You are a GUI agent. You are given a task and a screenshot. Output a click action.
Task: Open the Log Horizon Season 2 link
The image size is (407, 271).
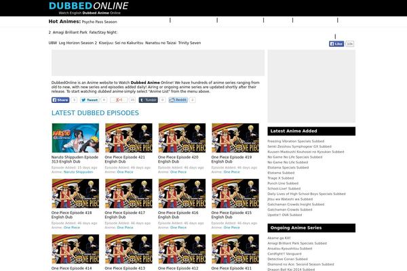77,43
